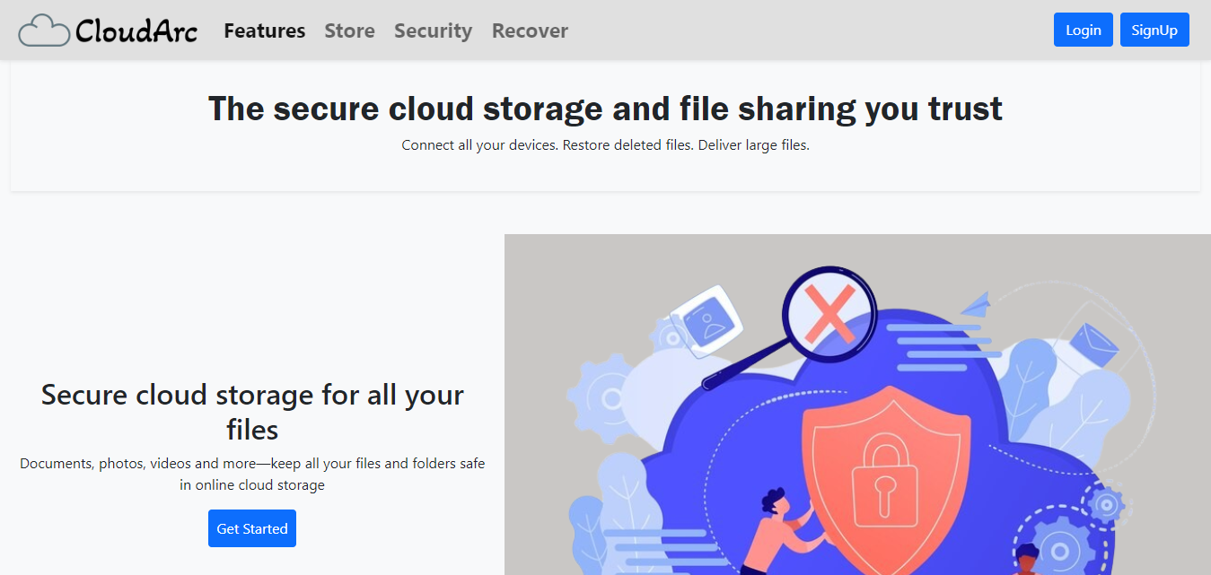This screenshot has width=1211, height=575.
Task: Click the Get Started button
Action: pos(252,528)
